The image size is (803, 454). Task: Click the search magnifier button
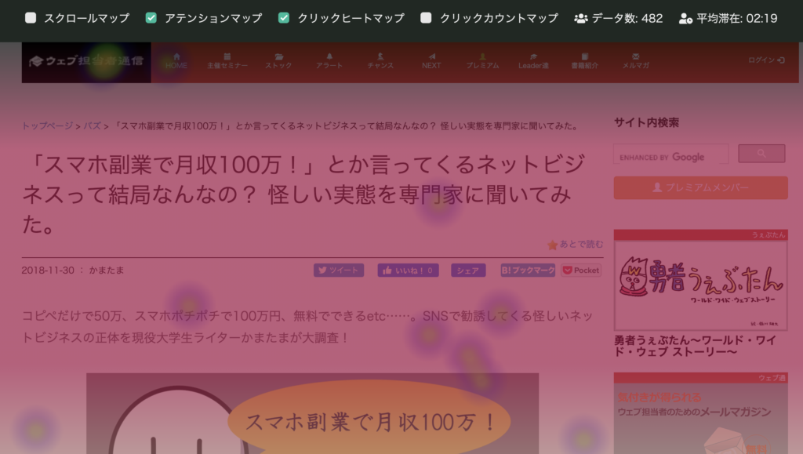coord(761,154)
